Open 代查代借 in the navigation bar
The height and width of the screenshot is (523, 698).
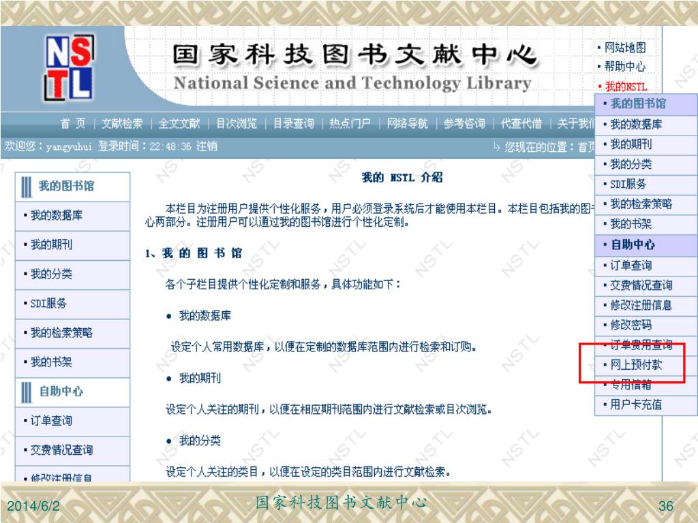click(521, 123)
